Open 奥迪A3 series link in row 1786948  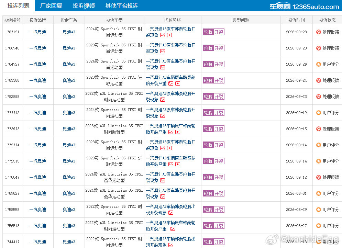(69, 48)
